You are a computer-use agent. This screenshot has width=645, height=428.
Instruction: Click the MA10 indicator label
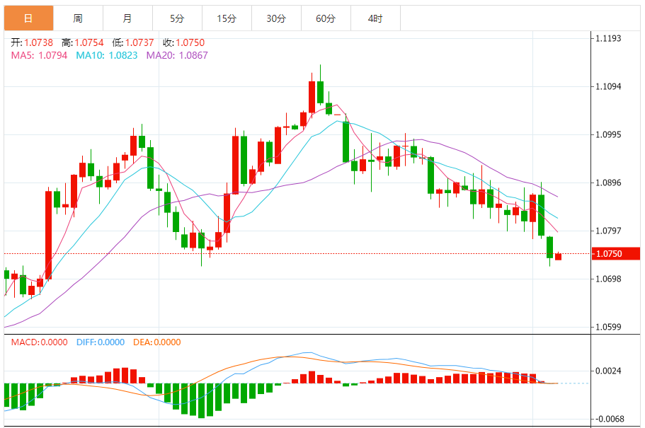(x=106, y=55)
